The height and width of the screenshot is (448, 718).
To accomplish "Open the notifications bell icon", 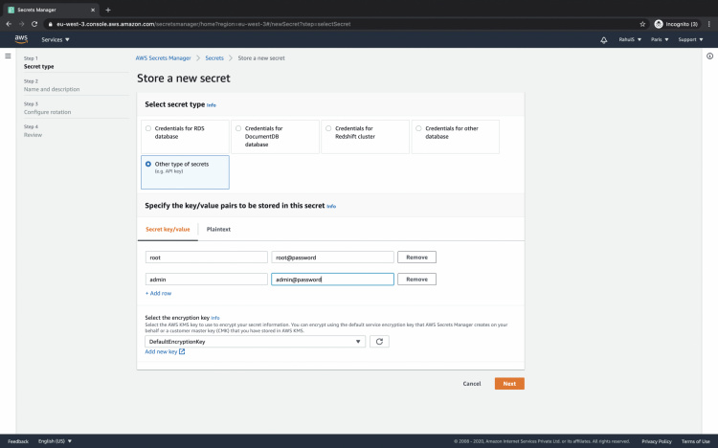I will pyautogui.click(x=604, y=40).
